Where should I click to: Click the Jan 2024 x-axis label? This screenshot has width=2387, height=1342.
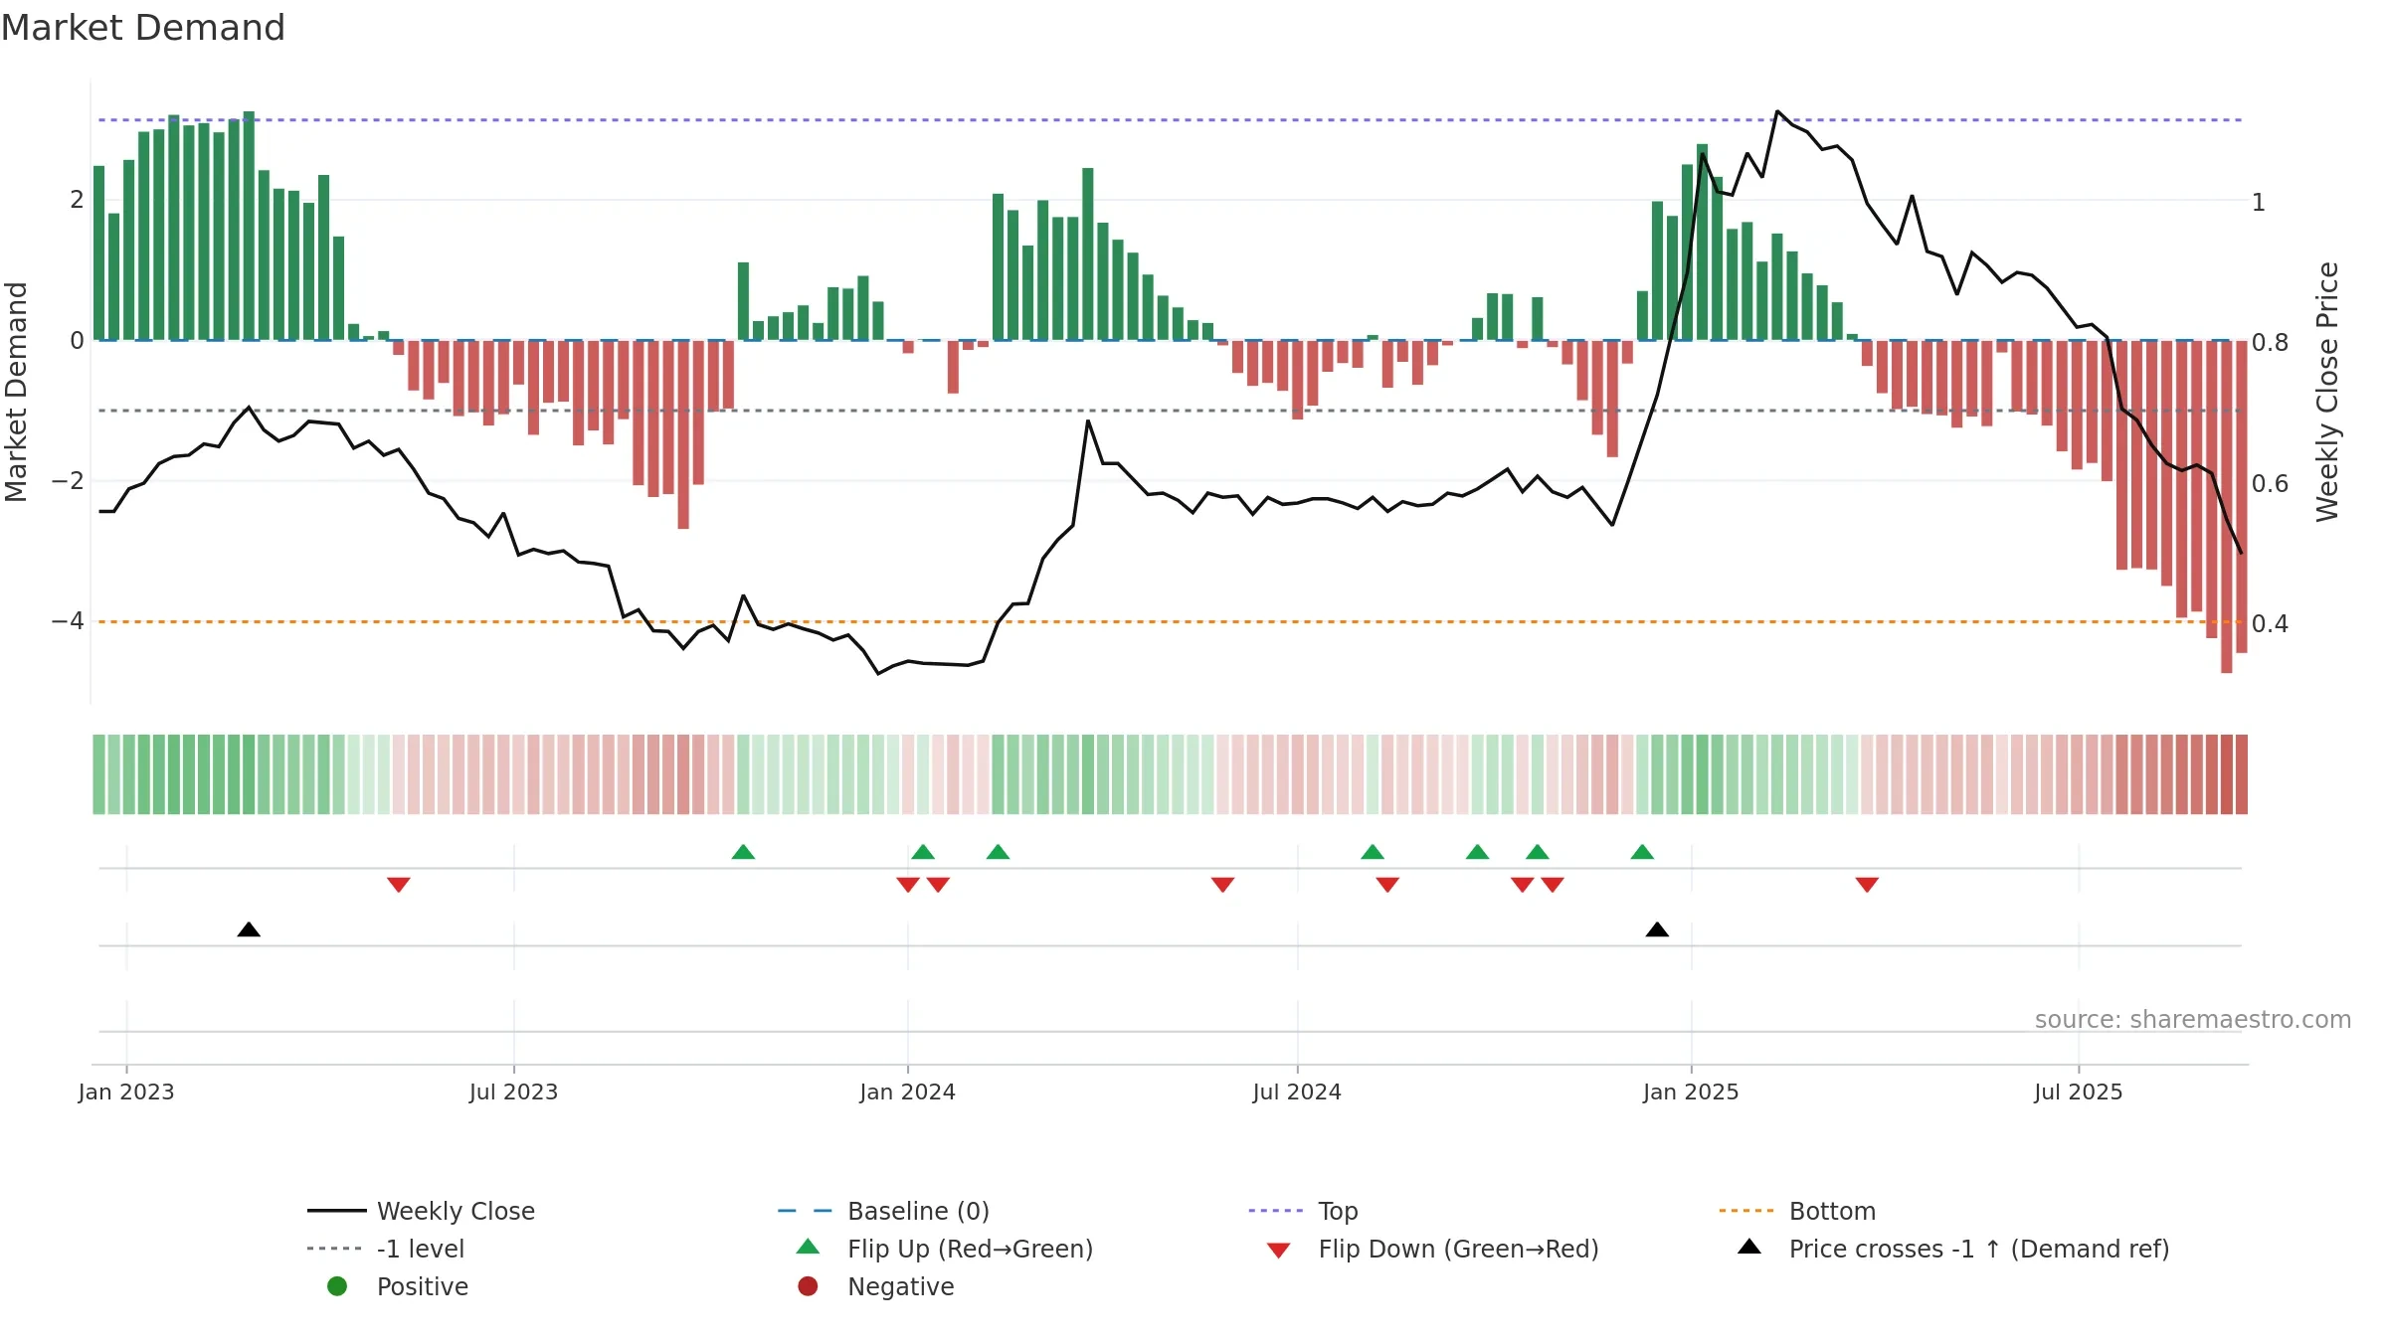pyautogui.click(x=907, y=1091)
